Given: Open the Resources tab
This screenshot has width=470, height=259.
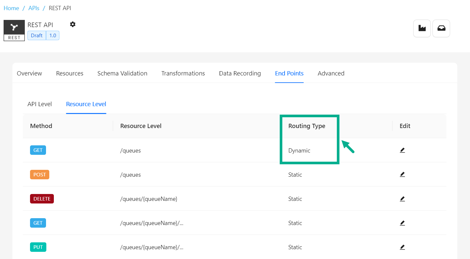Looking at the screenshot, I should [x=70, y=73].
